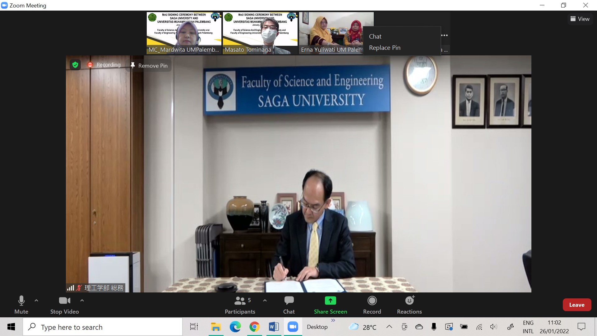Click the microphone in-use tray icon
The image size is (597, 336).
tap(434, 327)
